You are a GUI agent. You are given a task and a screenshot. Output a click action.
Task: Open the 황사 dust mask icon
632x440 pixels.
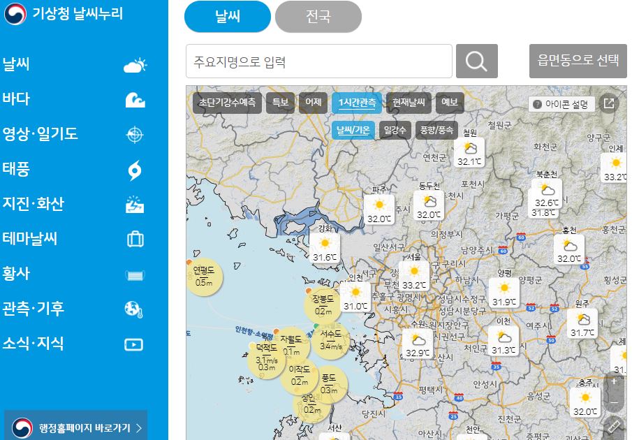click(x=135, y=275)
